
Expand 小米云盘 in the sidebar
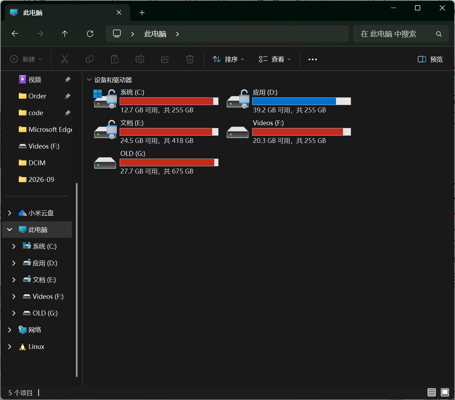[x=10, y=213]
